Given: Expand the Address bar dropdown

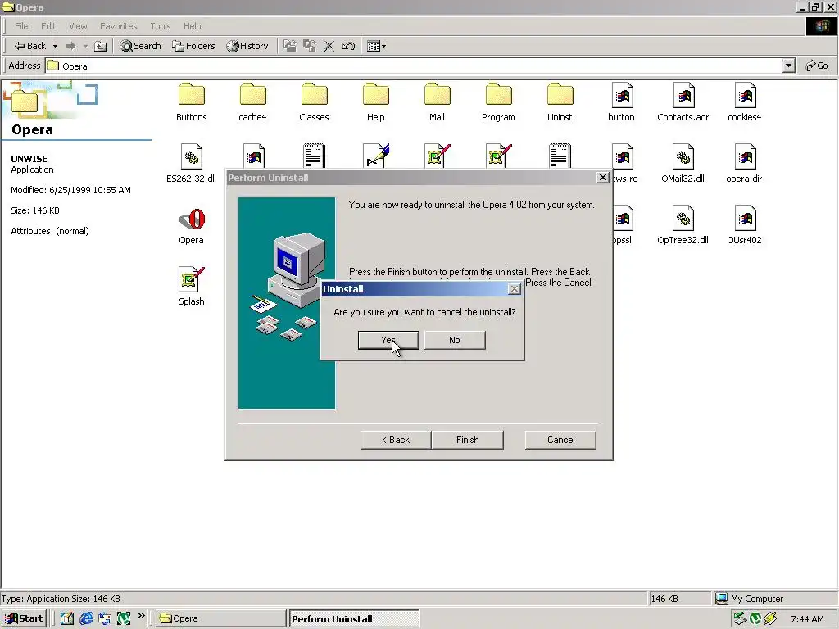Looking at the screenshot, I should click(x=788, y=66).
